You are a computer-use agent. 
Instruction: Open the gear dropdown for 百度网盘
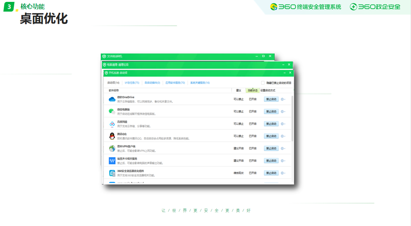click(x=283, y=124)
